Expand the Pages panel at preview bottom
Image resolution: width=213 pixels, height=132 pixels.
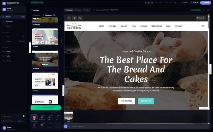204,108
